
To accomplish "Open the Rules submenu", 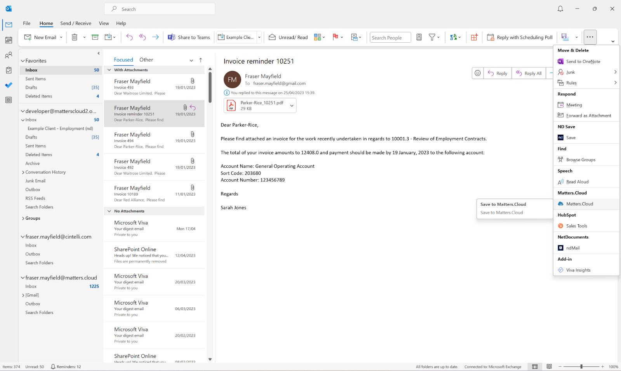I will tap(586, 83).
